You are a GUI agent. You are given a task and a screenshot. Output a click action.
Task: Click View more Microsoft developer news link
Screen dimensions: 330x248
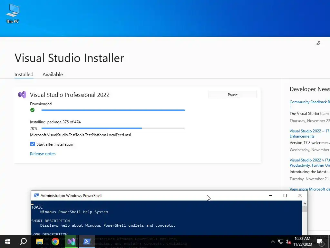310,189
